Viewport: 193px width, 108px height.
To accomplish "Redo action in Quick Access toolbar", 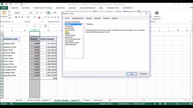I will [x=16, y=4].
